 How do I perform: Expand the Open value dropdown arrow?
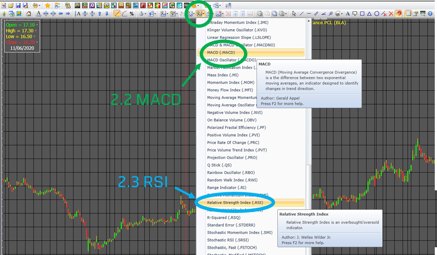[x=36, y=25]
